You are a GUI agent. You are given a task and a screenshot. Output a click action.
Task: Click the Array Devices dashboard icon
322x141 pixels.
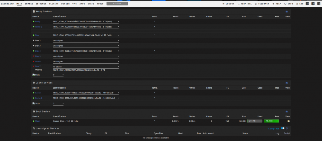[287, 12]
